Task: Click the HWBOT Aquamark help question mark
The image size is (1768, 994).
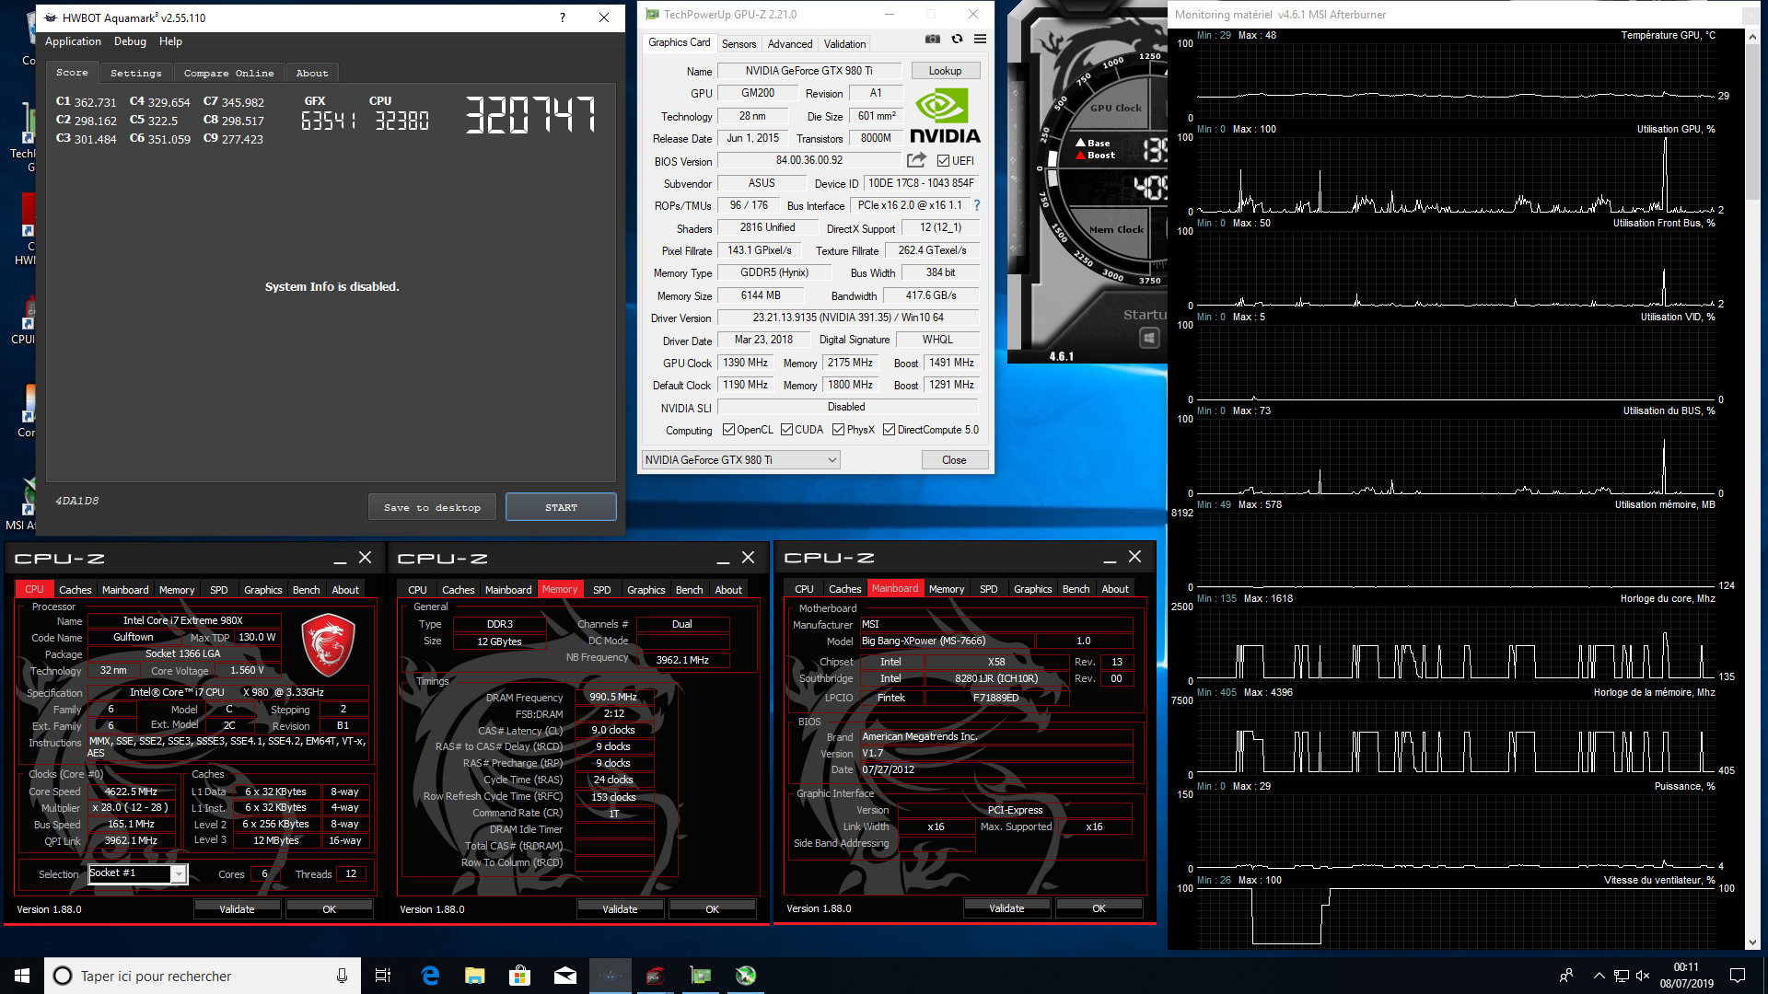Action: (563, 17)
